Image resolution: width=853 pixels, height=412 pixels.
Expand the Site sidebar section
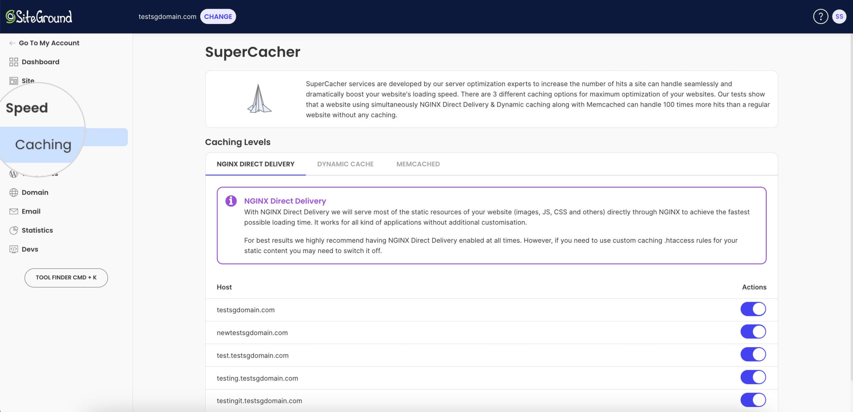(x=28, y=81)
